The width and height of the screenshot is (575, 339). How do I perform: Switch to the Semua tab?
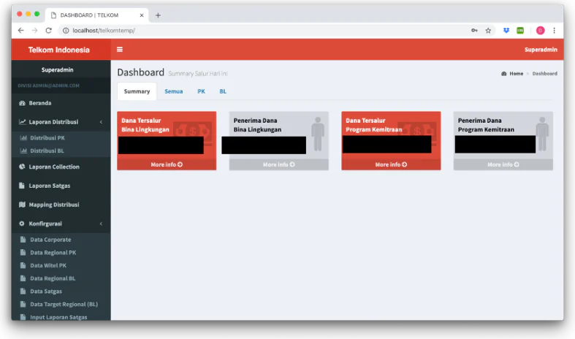pyautogui.click(x=173, y=91)
